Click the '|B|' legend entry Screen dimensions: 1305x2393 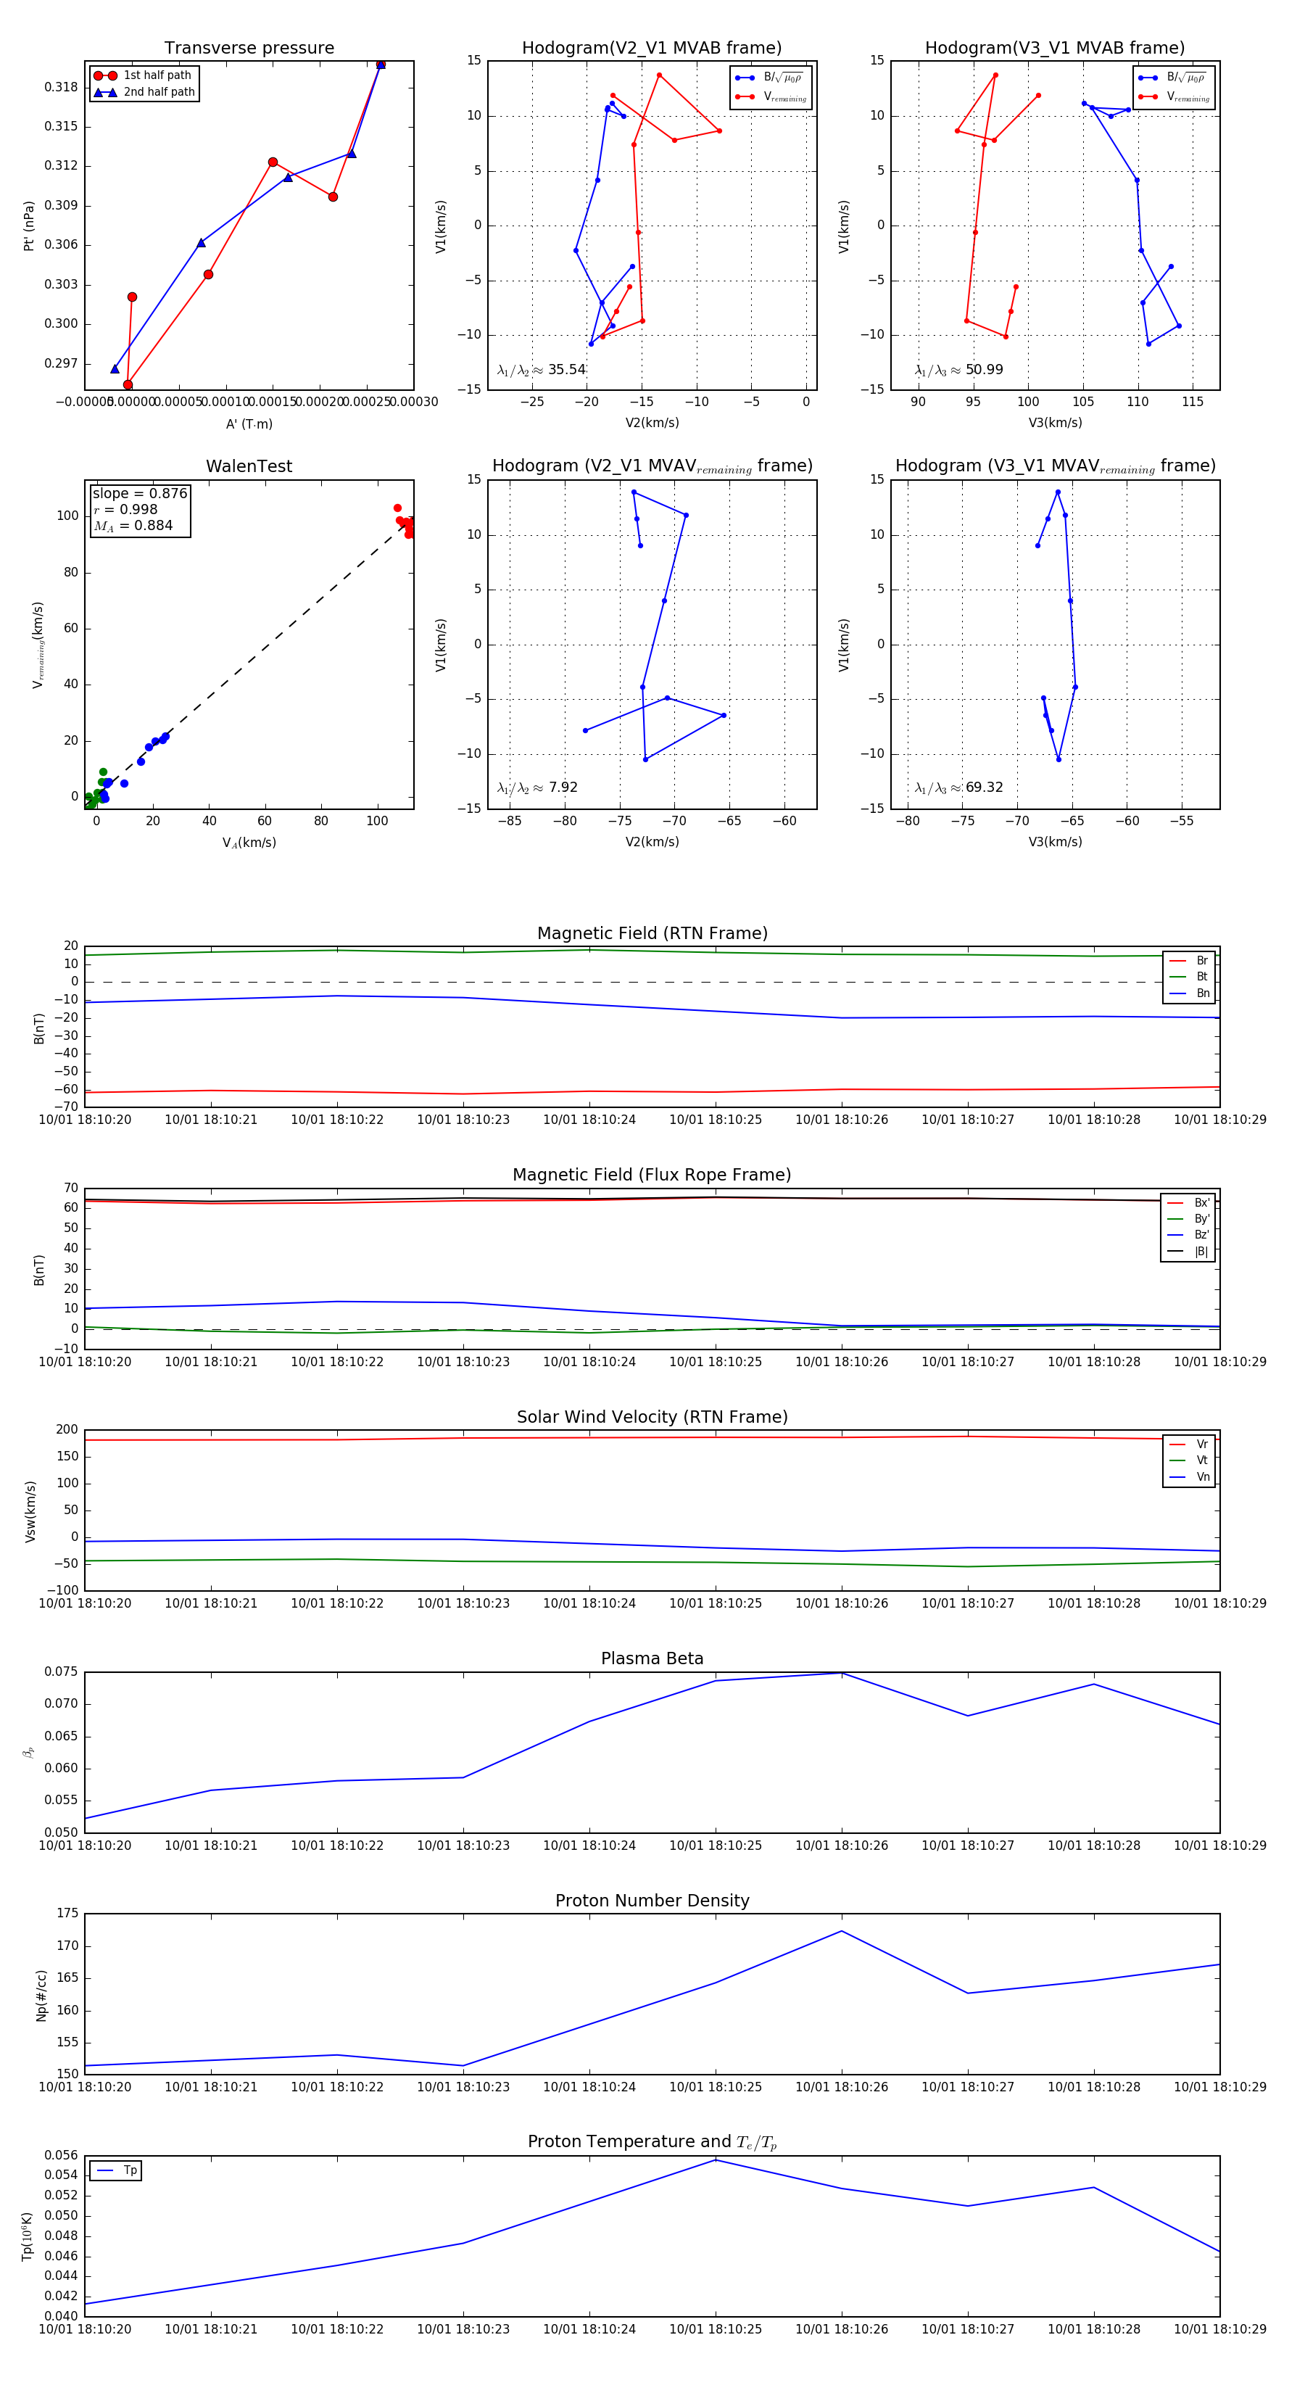[1190, 1252]
